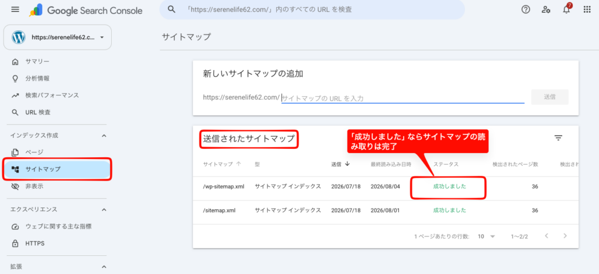Viewport: 599px width, 274px height.
Task: Click the pages icon beside ページ
Action: click(x=15, y=152)
